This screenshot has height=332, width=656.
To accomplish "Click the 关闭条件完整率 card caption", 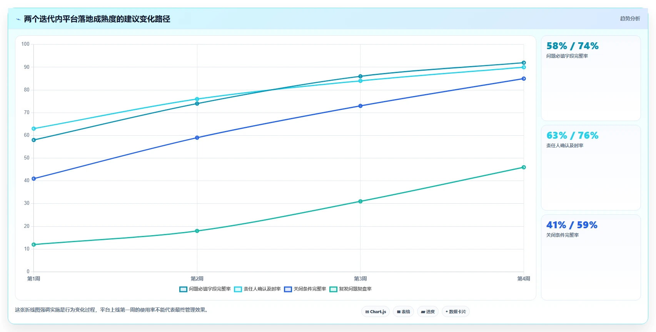I will [x=563, y=235].
